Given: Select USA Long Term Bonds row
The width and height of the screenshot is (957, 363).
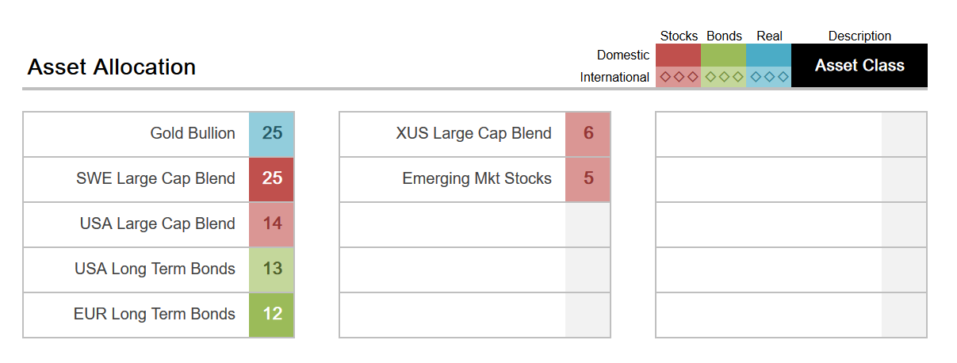Looking at the screenshot, I should 159,269.
